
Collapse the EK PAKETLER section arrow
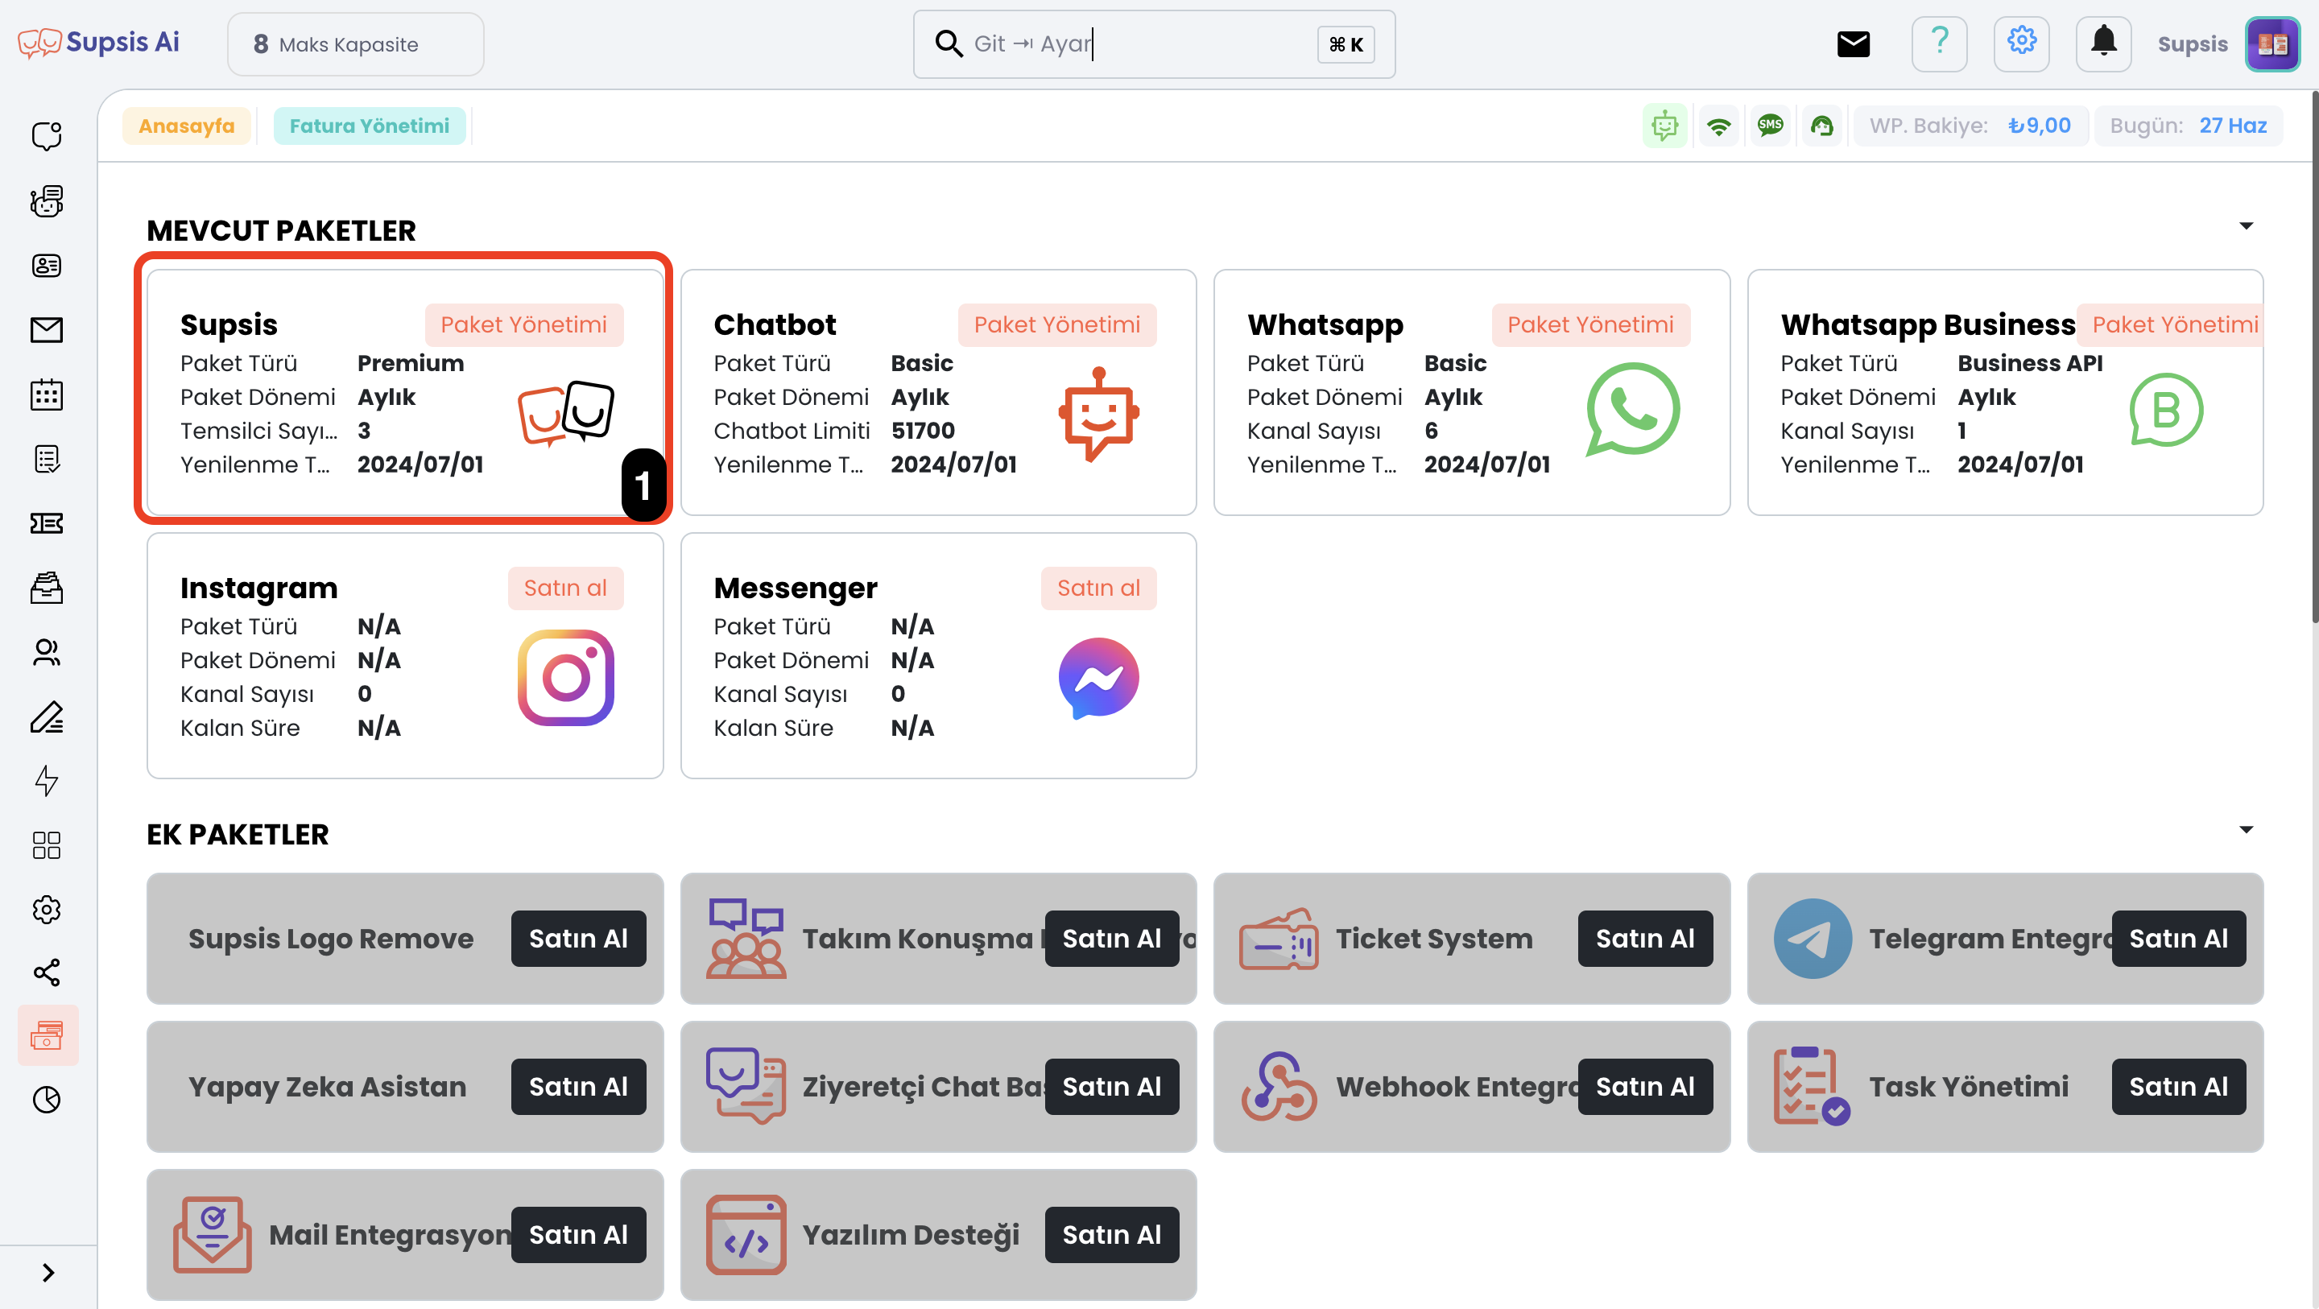click(2246, 830)
